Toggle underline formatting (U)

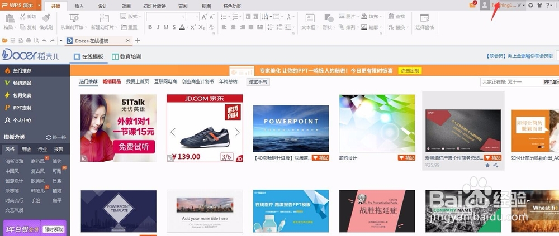click(166, 27)
